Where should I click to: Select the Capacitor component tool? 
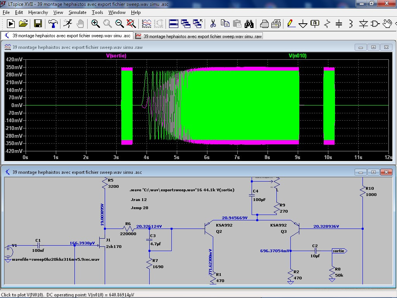pos(339,24)
